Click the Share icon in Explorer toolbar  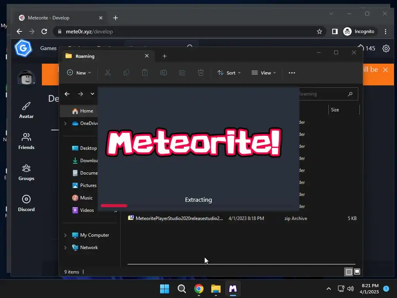(x=182, y=73)
